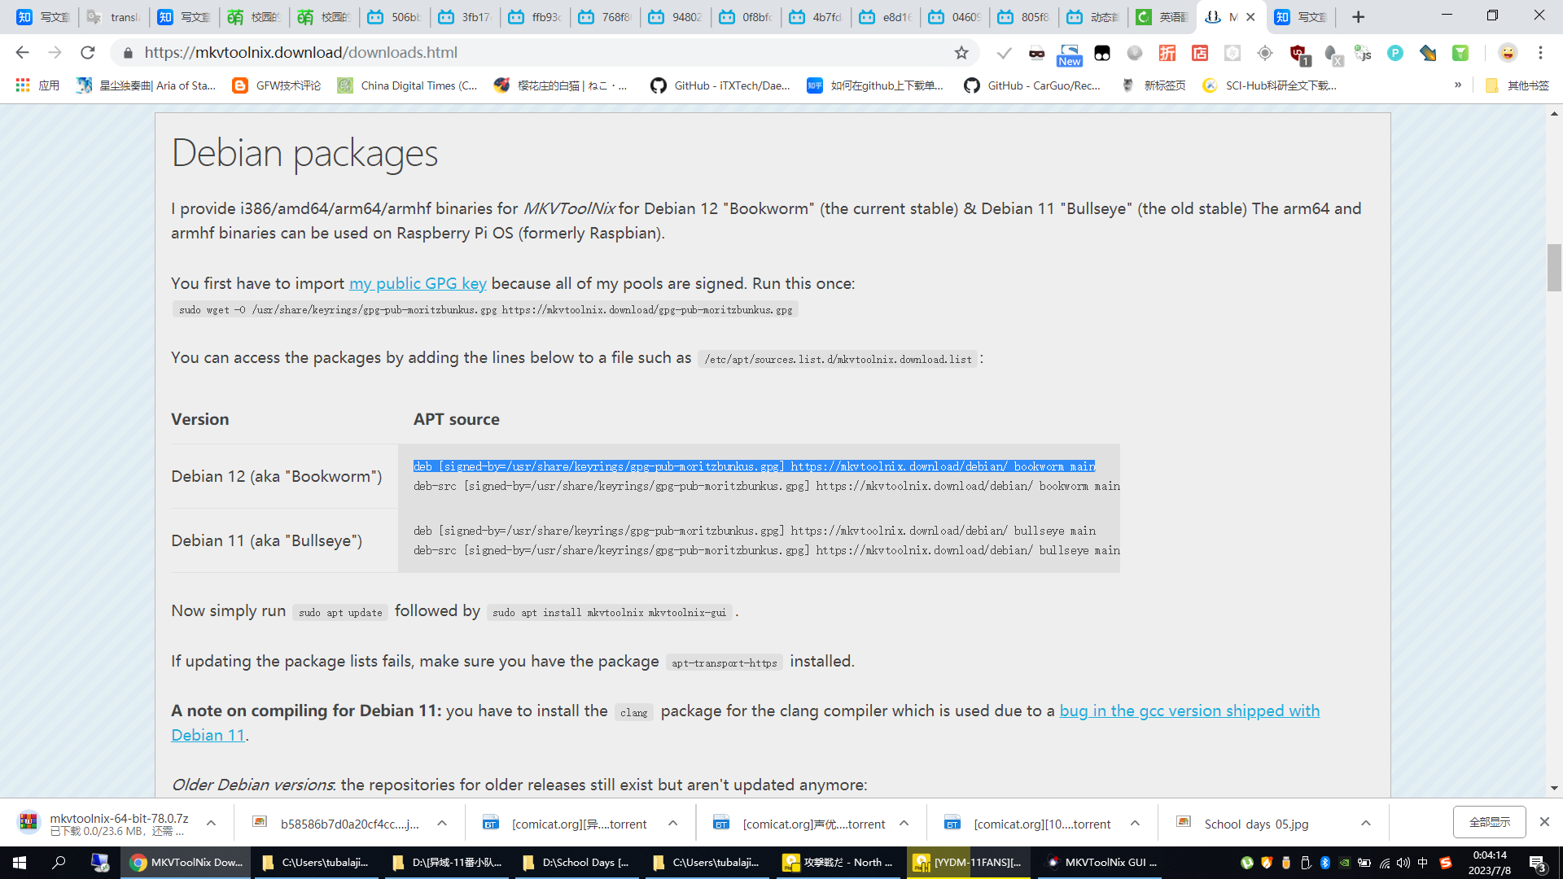Reload the mkvtoolnix downloads page

pyautogui.click(x=88, y=53)
